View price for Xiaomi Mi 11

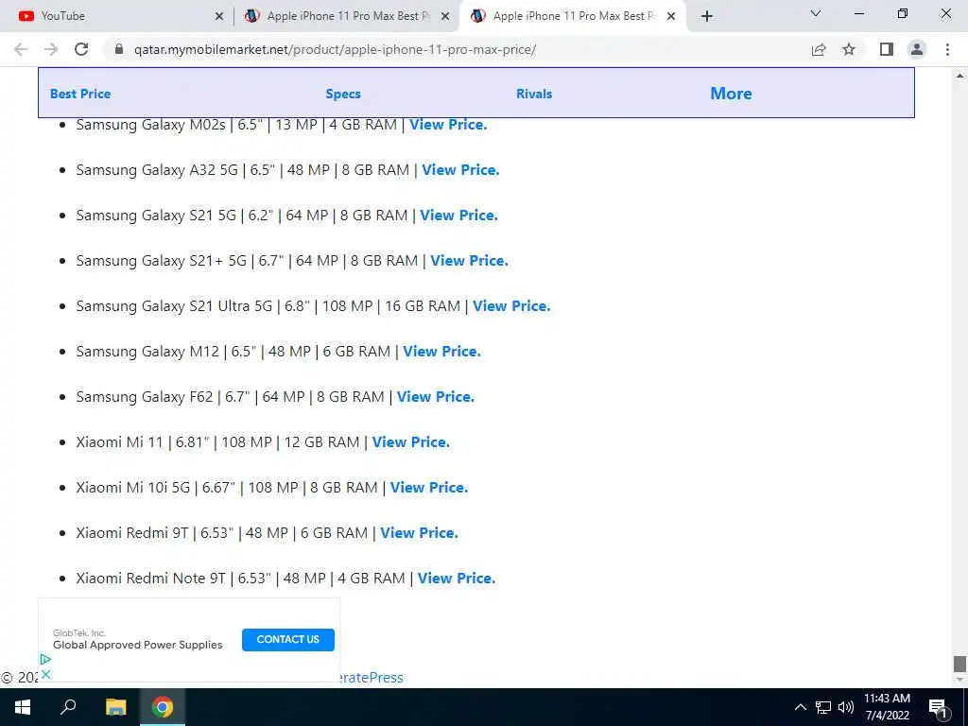[x=411, y=442]
